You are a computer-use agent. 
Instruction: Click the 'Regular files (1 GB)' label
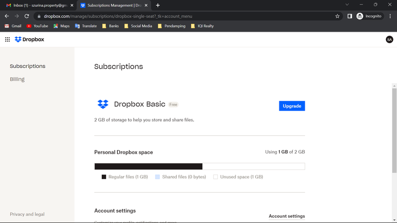[x=128, y=177]
